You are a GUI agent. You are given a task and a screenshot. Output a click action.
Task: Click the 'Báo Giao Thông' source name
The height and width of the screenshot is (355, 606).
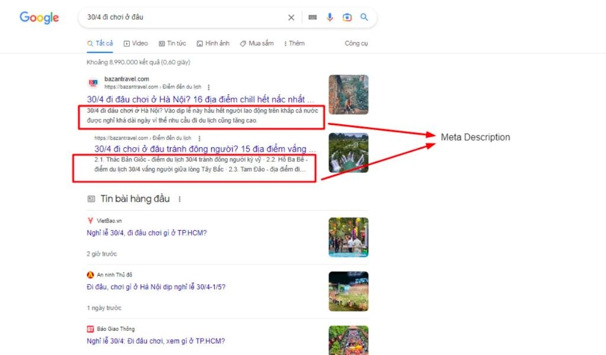(x=115, y=329)
